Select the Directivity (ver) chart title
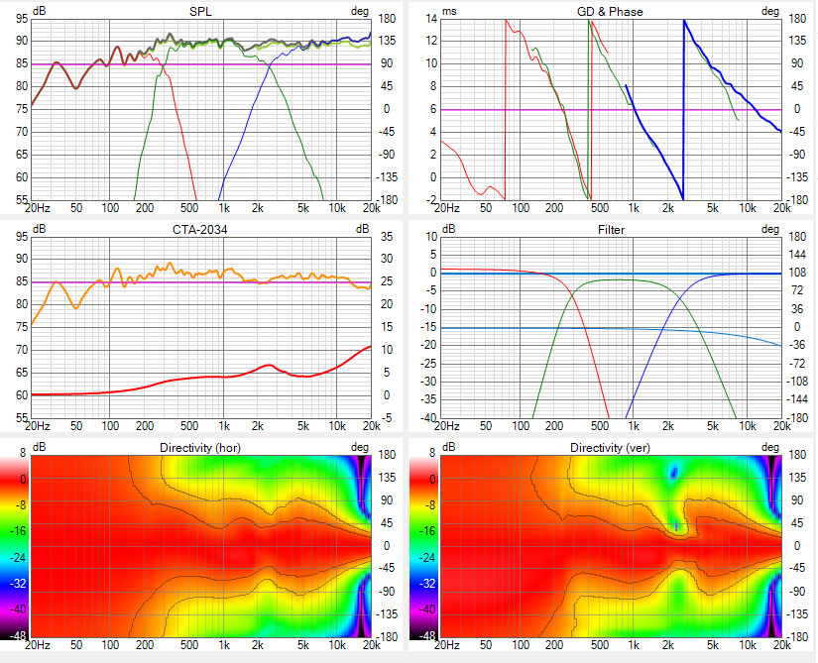818x663 pixels. tap(610, 448)
